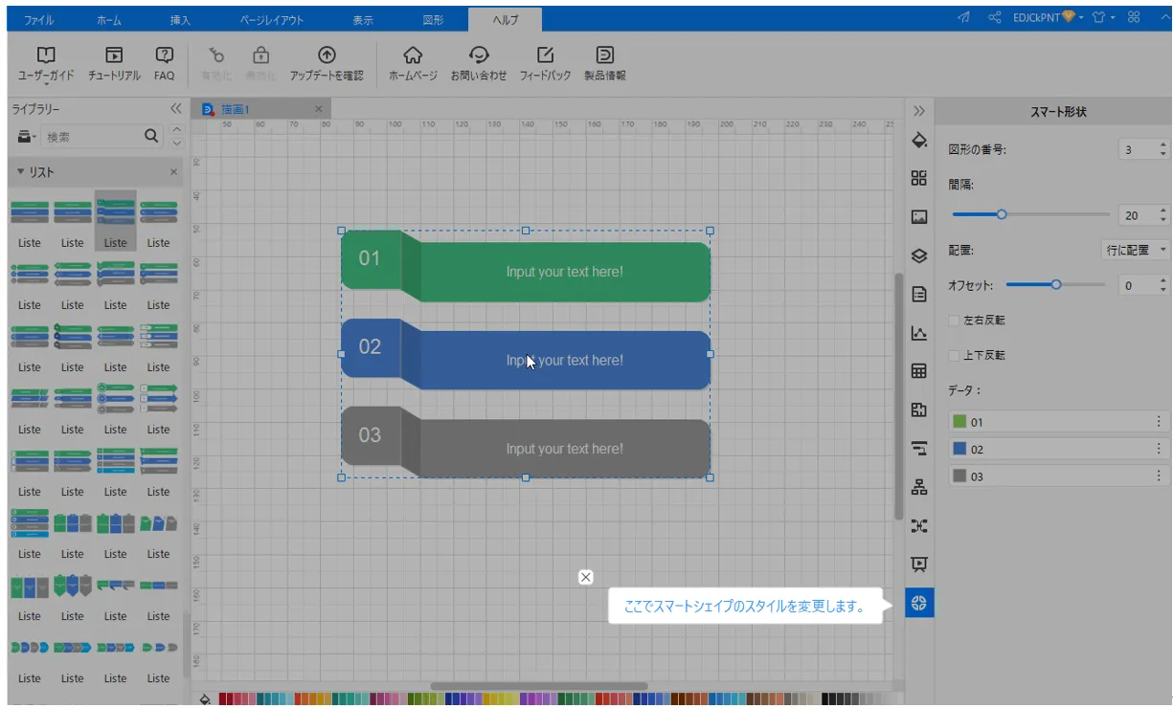Select the highlighted smart shape sidebar icon
This screenshot has height=708, width=1173.
[x=919, y=603]
